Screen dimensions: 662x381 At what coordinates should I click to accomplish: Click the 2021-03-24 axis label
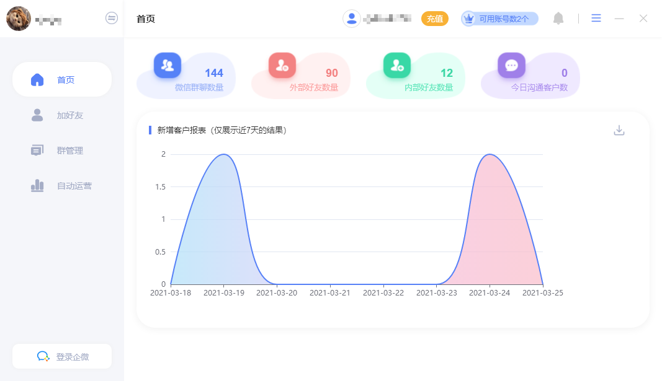pos(490,293)
